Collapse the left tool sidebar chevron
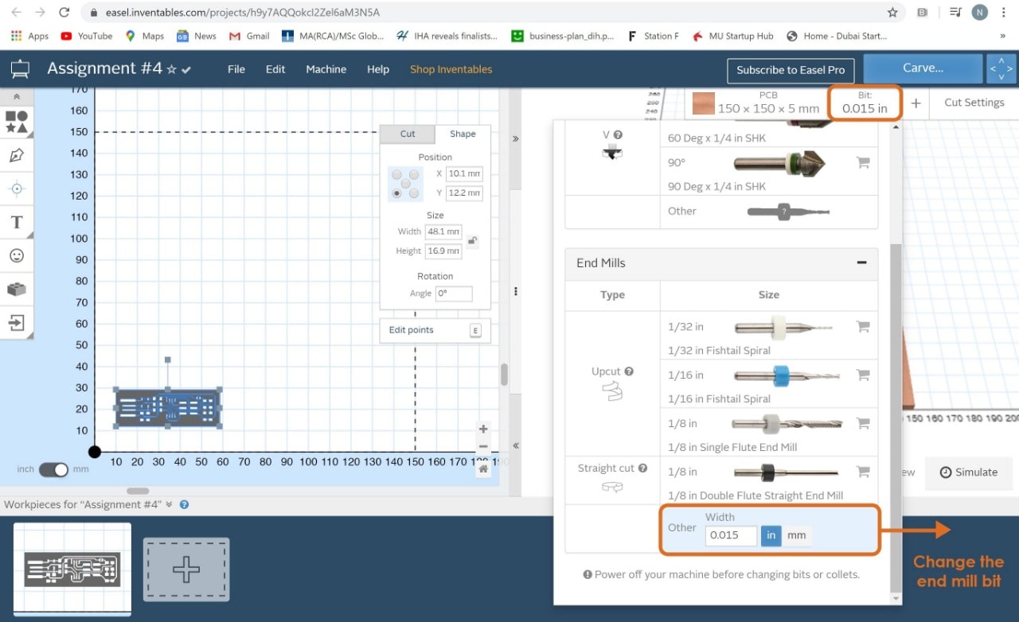Viewport: 1019px width, 622px height. [x=17, y=96]
